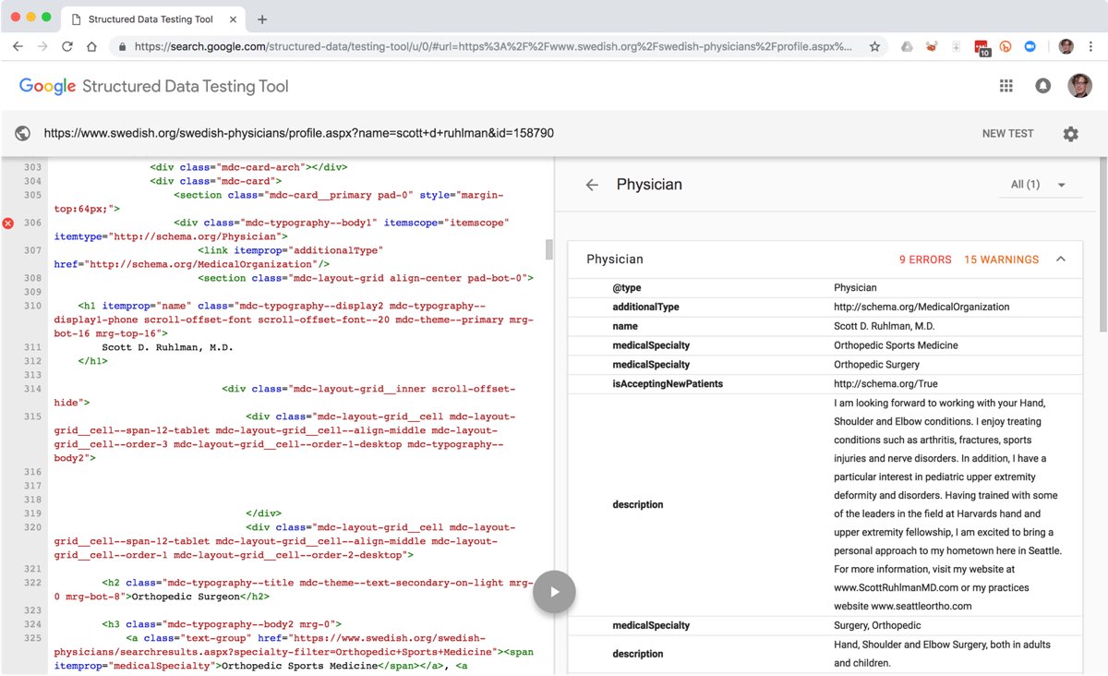Click the Orthopedic Surgery value
This screenshot has width=1108, height=676.
click(x=876, y=365)
